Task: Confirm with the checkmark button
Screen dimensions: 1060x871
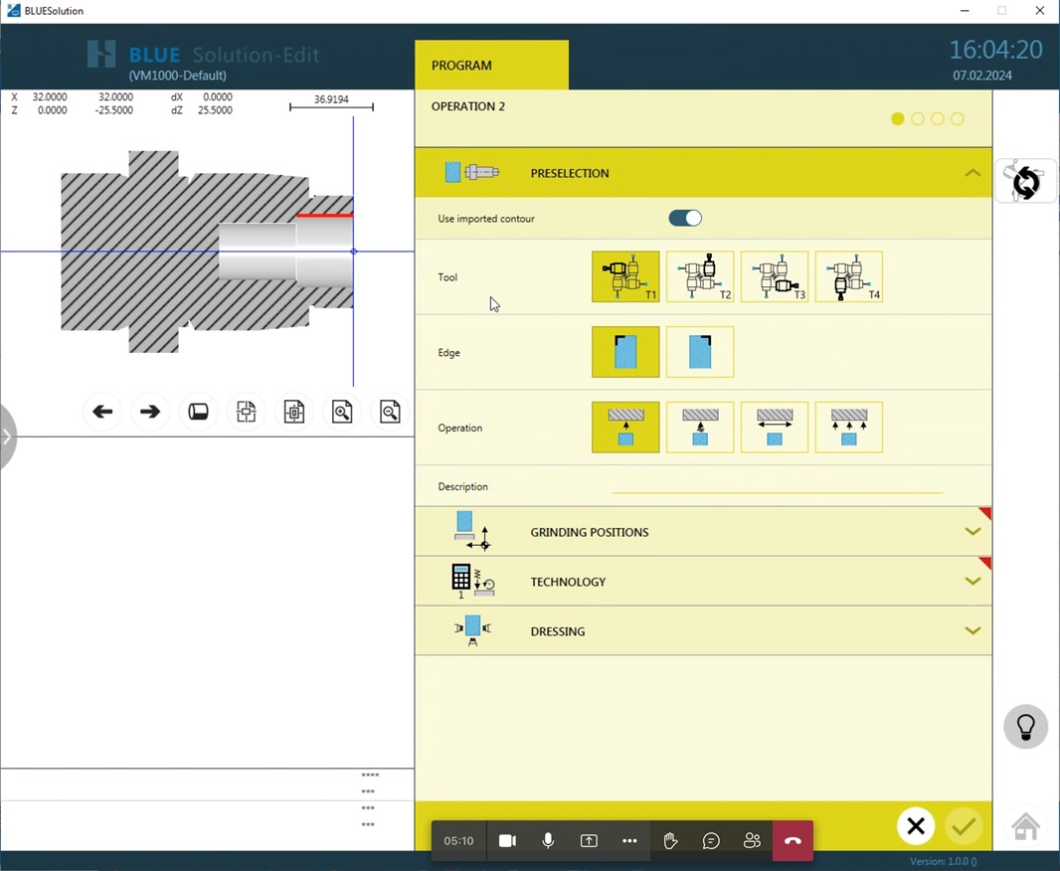Action: point(963,826)
